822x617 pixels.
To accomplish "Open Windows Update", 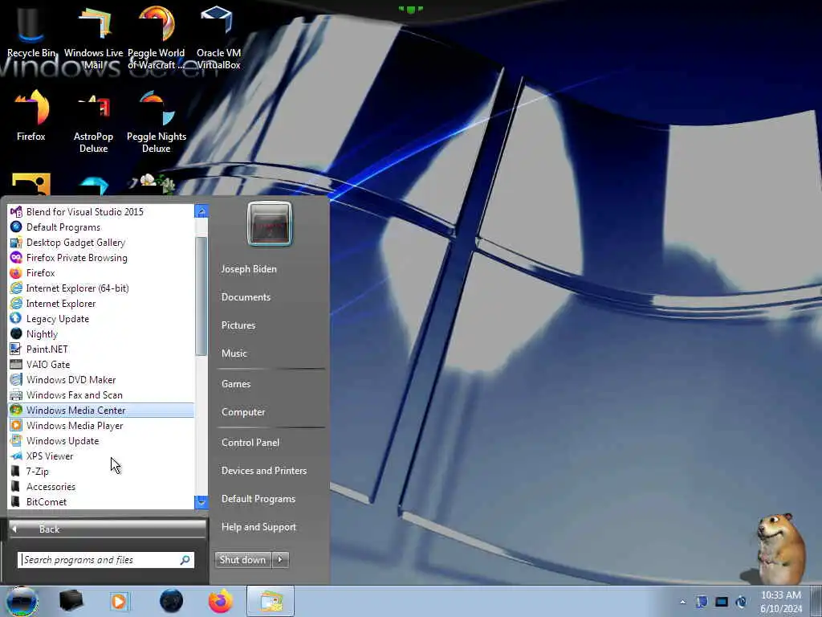I will (101, 441).
